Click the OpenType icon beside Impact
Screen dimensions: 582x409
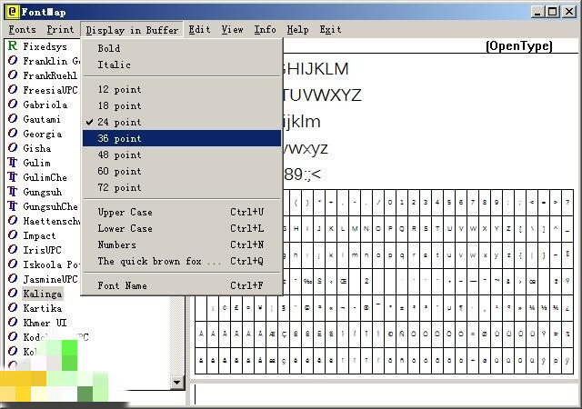click(13, 234)
